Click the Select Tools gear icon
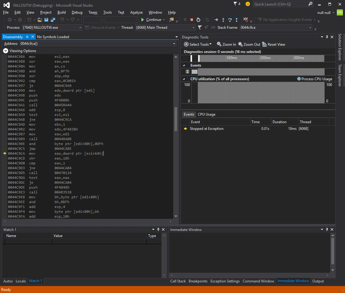The image size is (345, 293). (186, 44)
